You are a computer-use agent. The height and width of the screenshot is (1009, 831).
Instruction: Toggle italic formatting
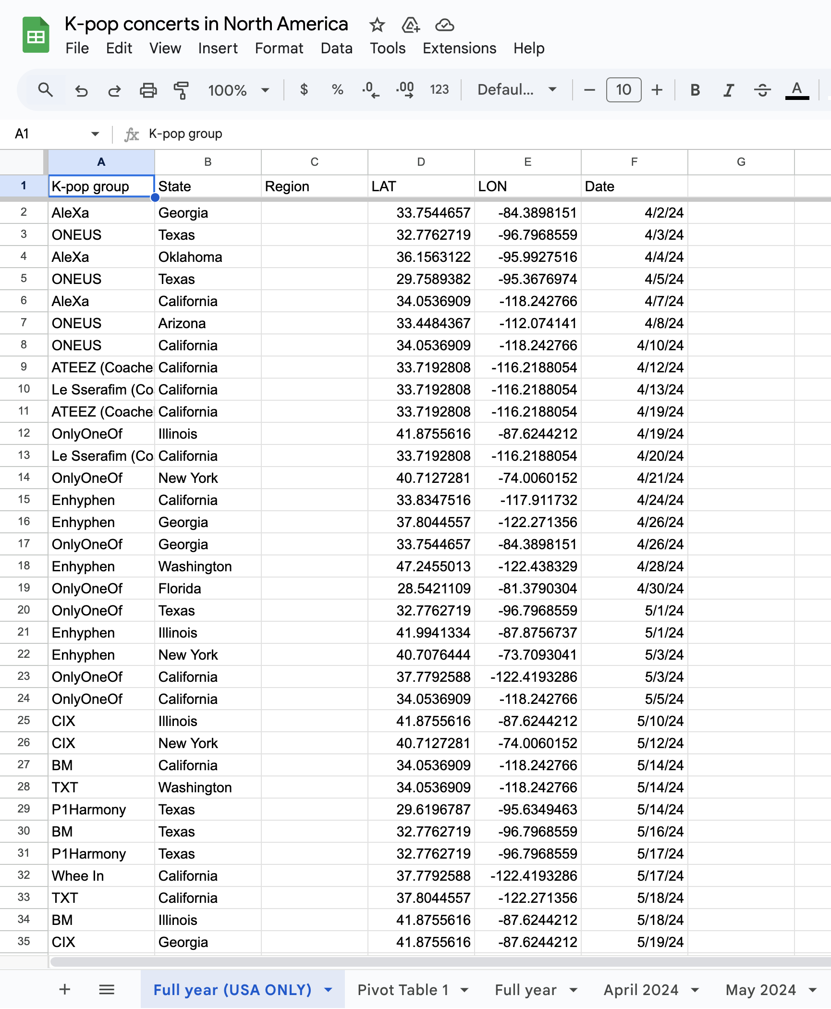coord(729,90)
